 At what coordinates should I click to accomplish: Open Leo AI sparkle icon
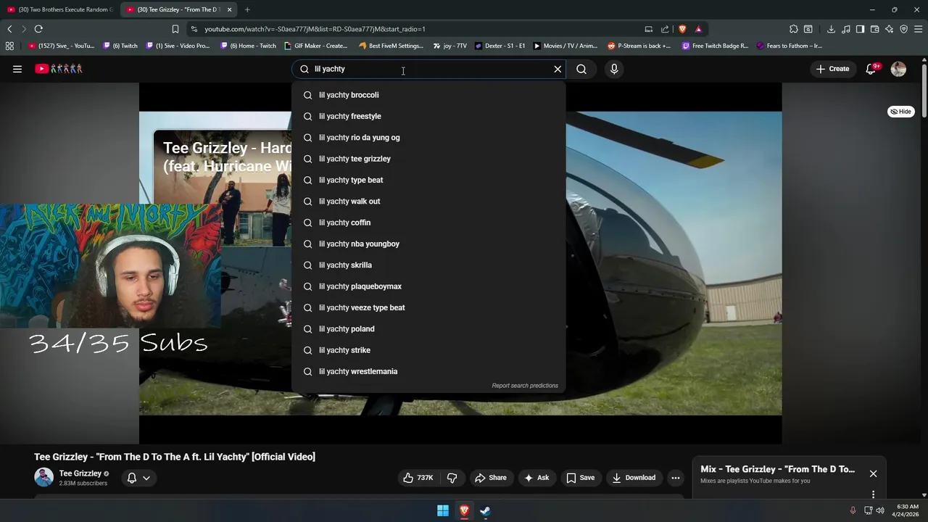click(890, 29)
